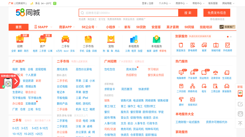245x137 pixels.
Task: Open the 二手回收 service icon
Action: click(181, 86)
